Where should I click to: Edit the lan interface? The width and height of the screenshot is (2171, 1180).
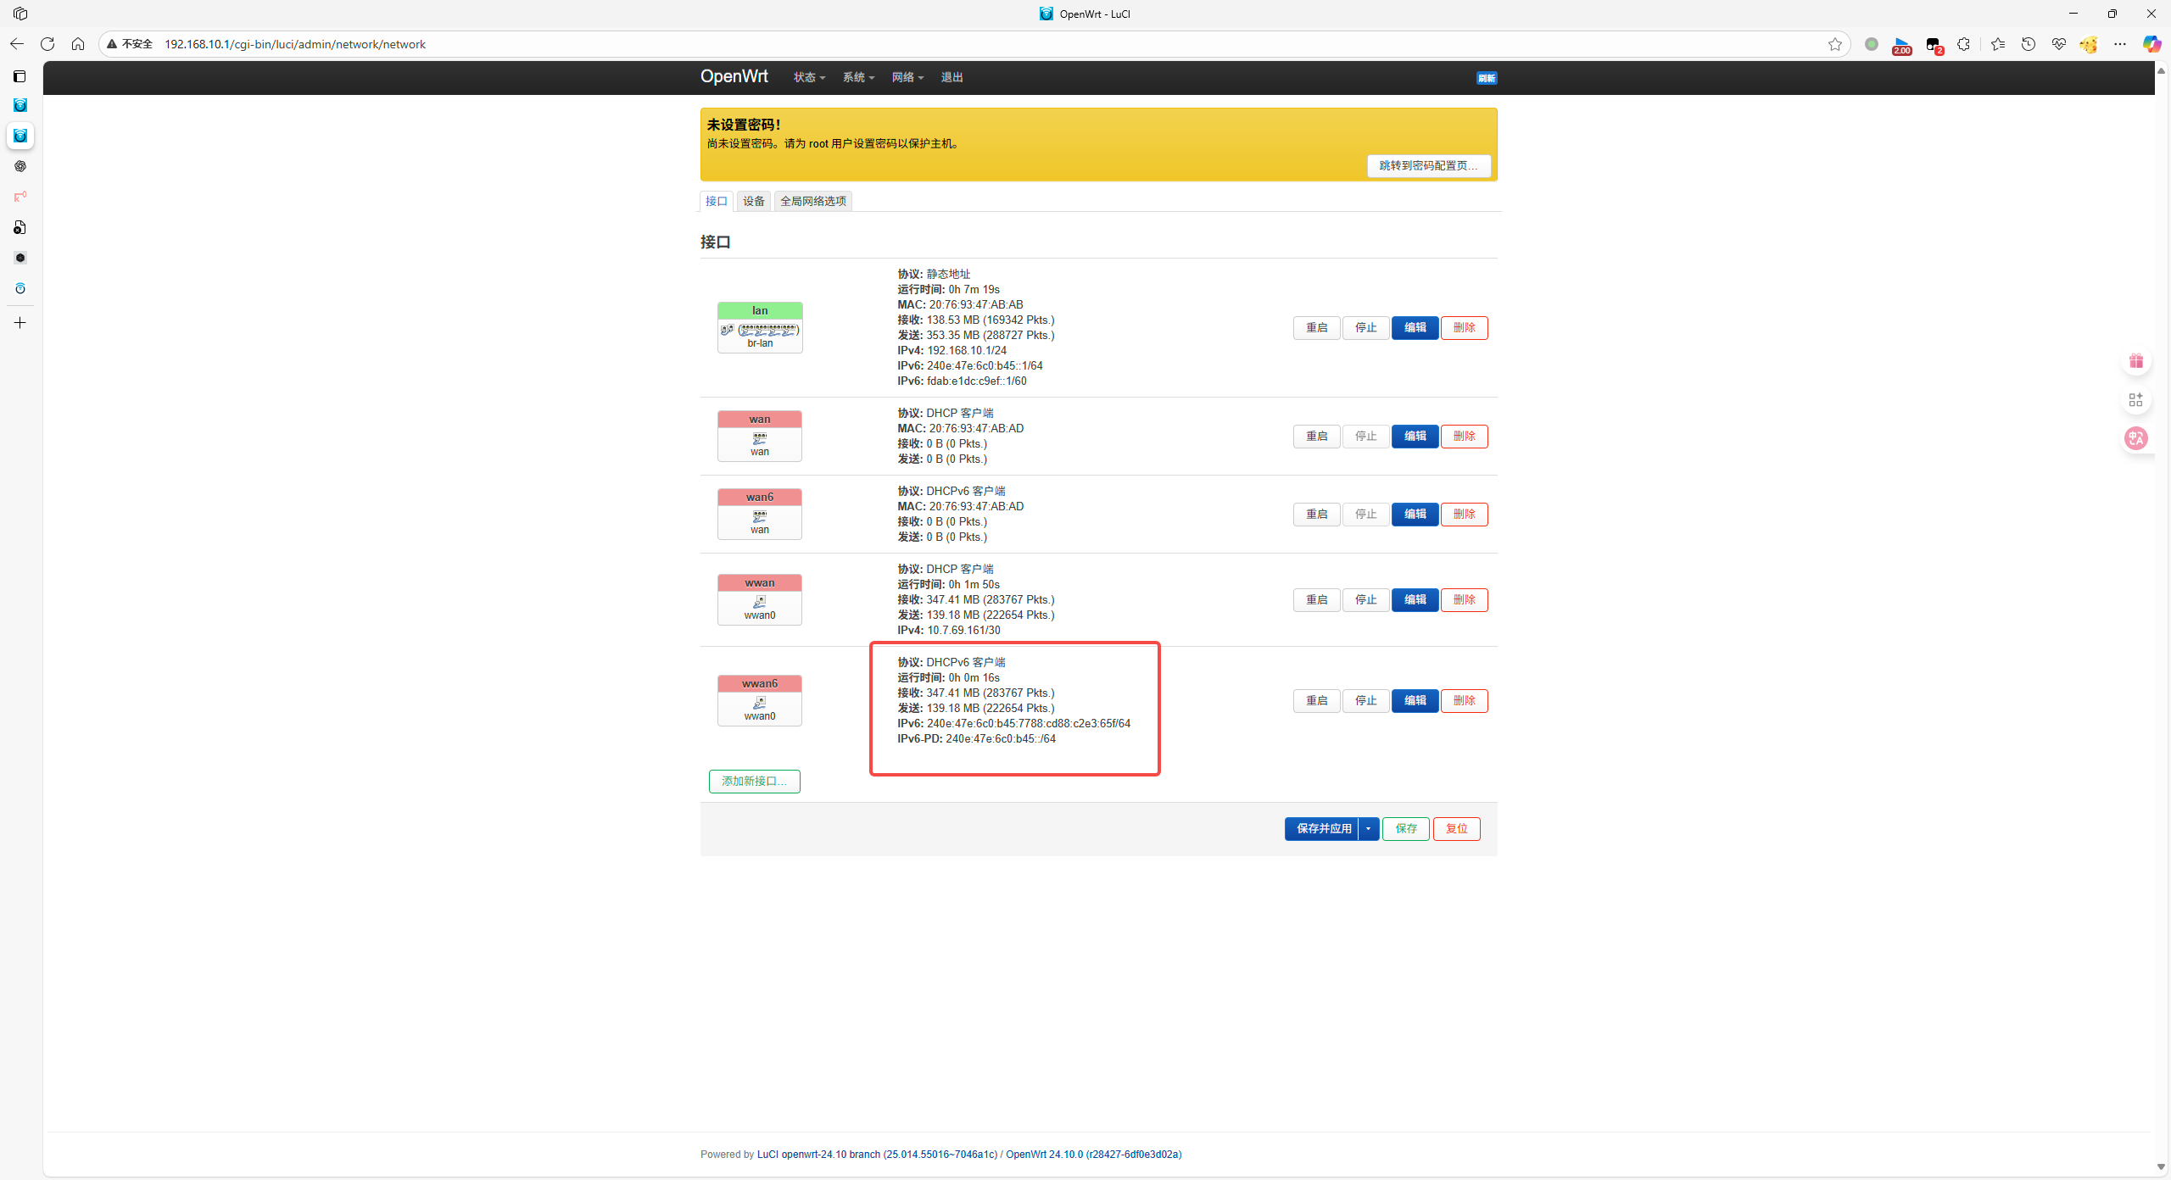point(1415,328)
